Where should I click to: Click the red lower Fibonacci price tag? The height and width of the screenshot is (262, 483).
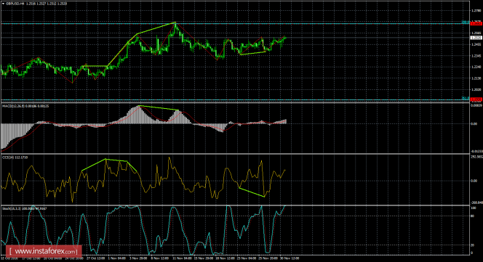coord(476,99)
